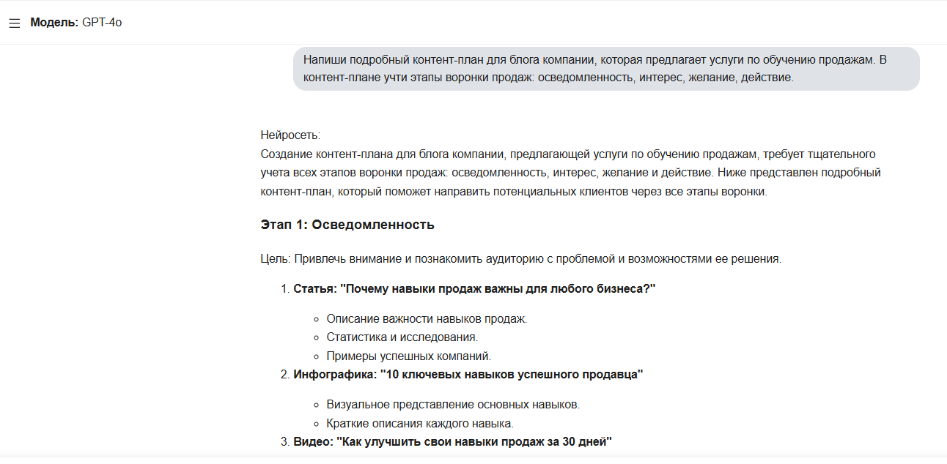The width and height of the screenshot is (947, 464).
Task: Click the "Описание важности навыков продаж" bullet
Action: click(427, 319)
